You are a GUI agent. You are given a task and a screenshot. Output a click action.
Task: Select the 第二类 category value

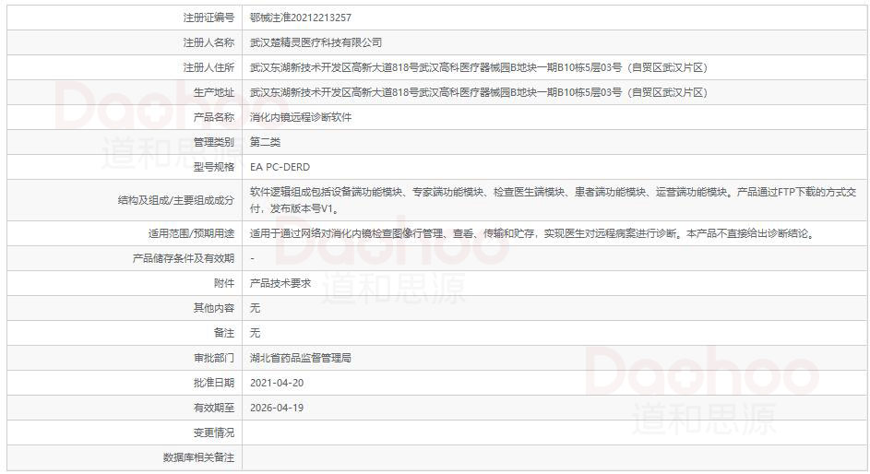265,143
